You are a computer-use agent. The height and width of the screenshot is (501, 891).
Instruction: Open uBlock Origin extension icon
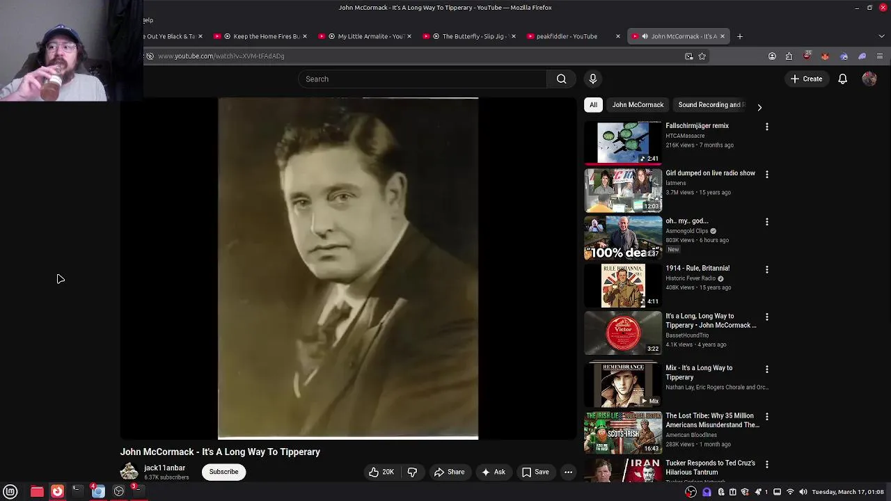807,56
